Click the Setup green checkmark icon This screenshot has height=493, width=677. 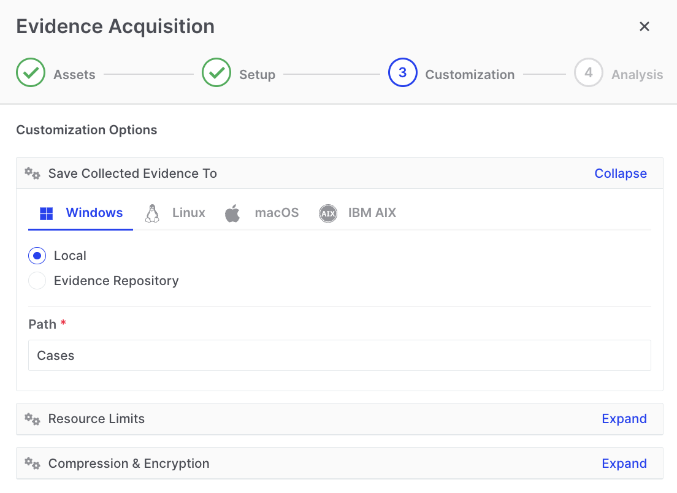pos(216,73)
